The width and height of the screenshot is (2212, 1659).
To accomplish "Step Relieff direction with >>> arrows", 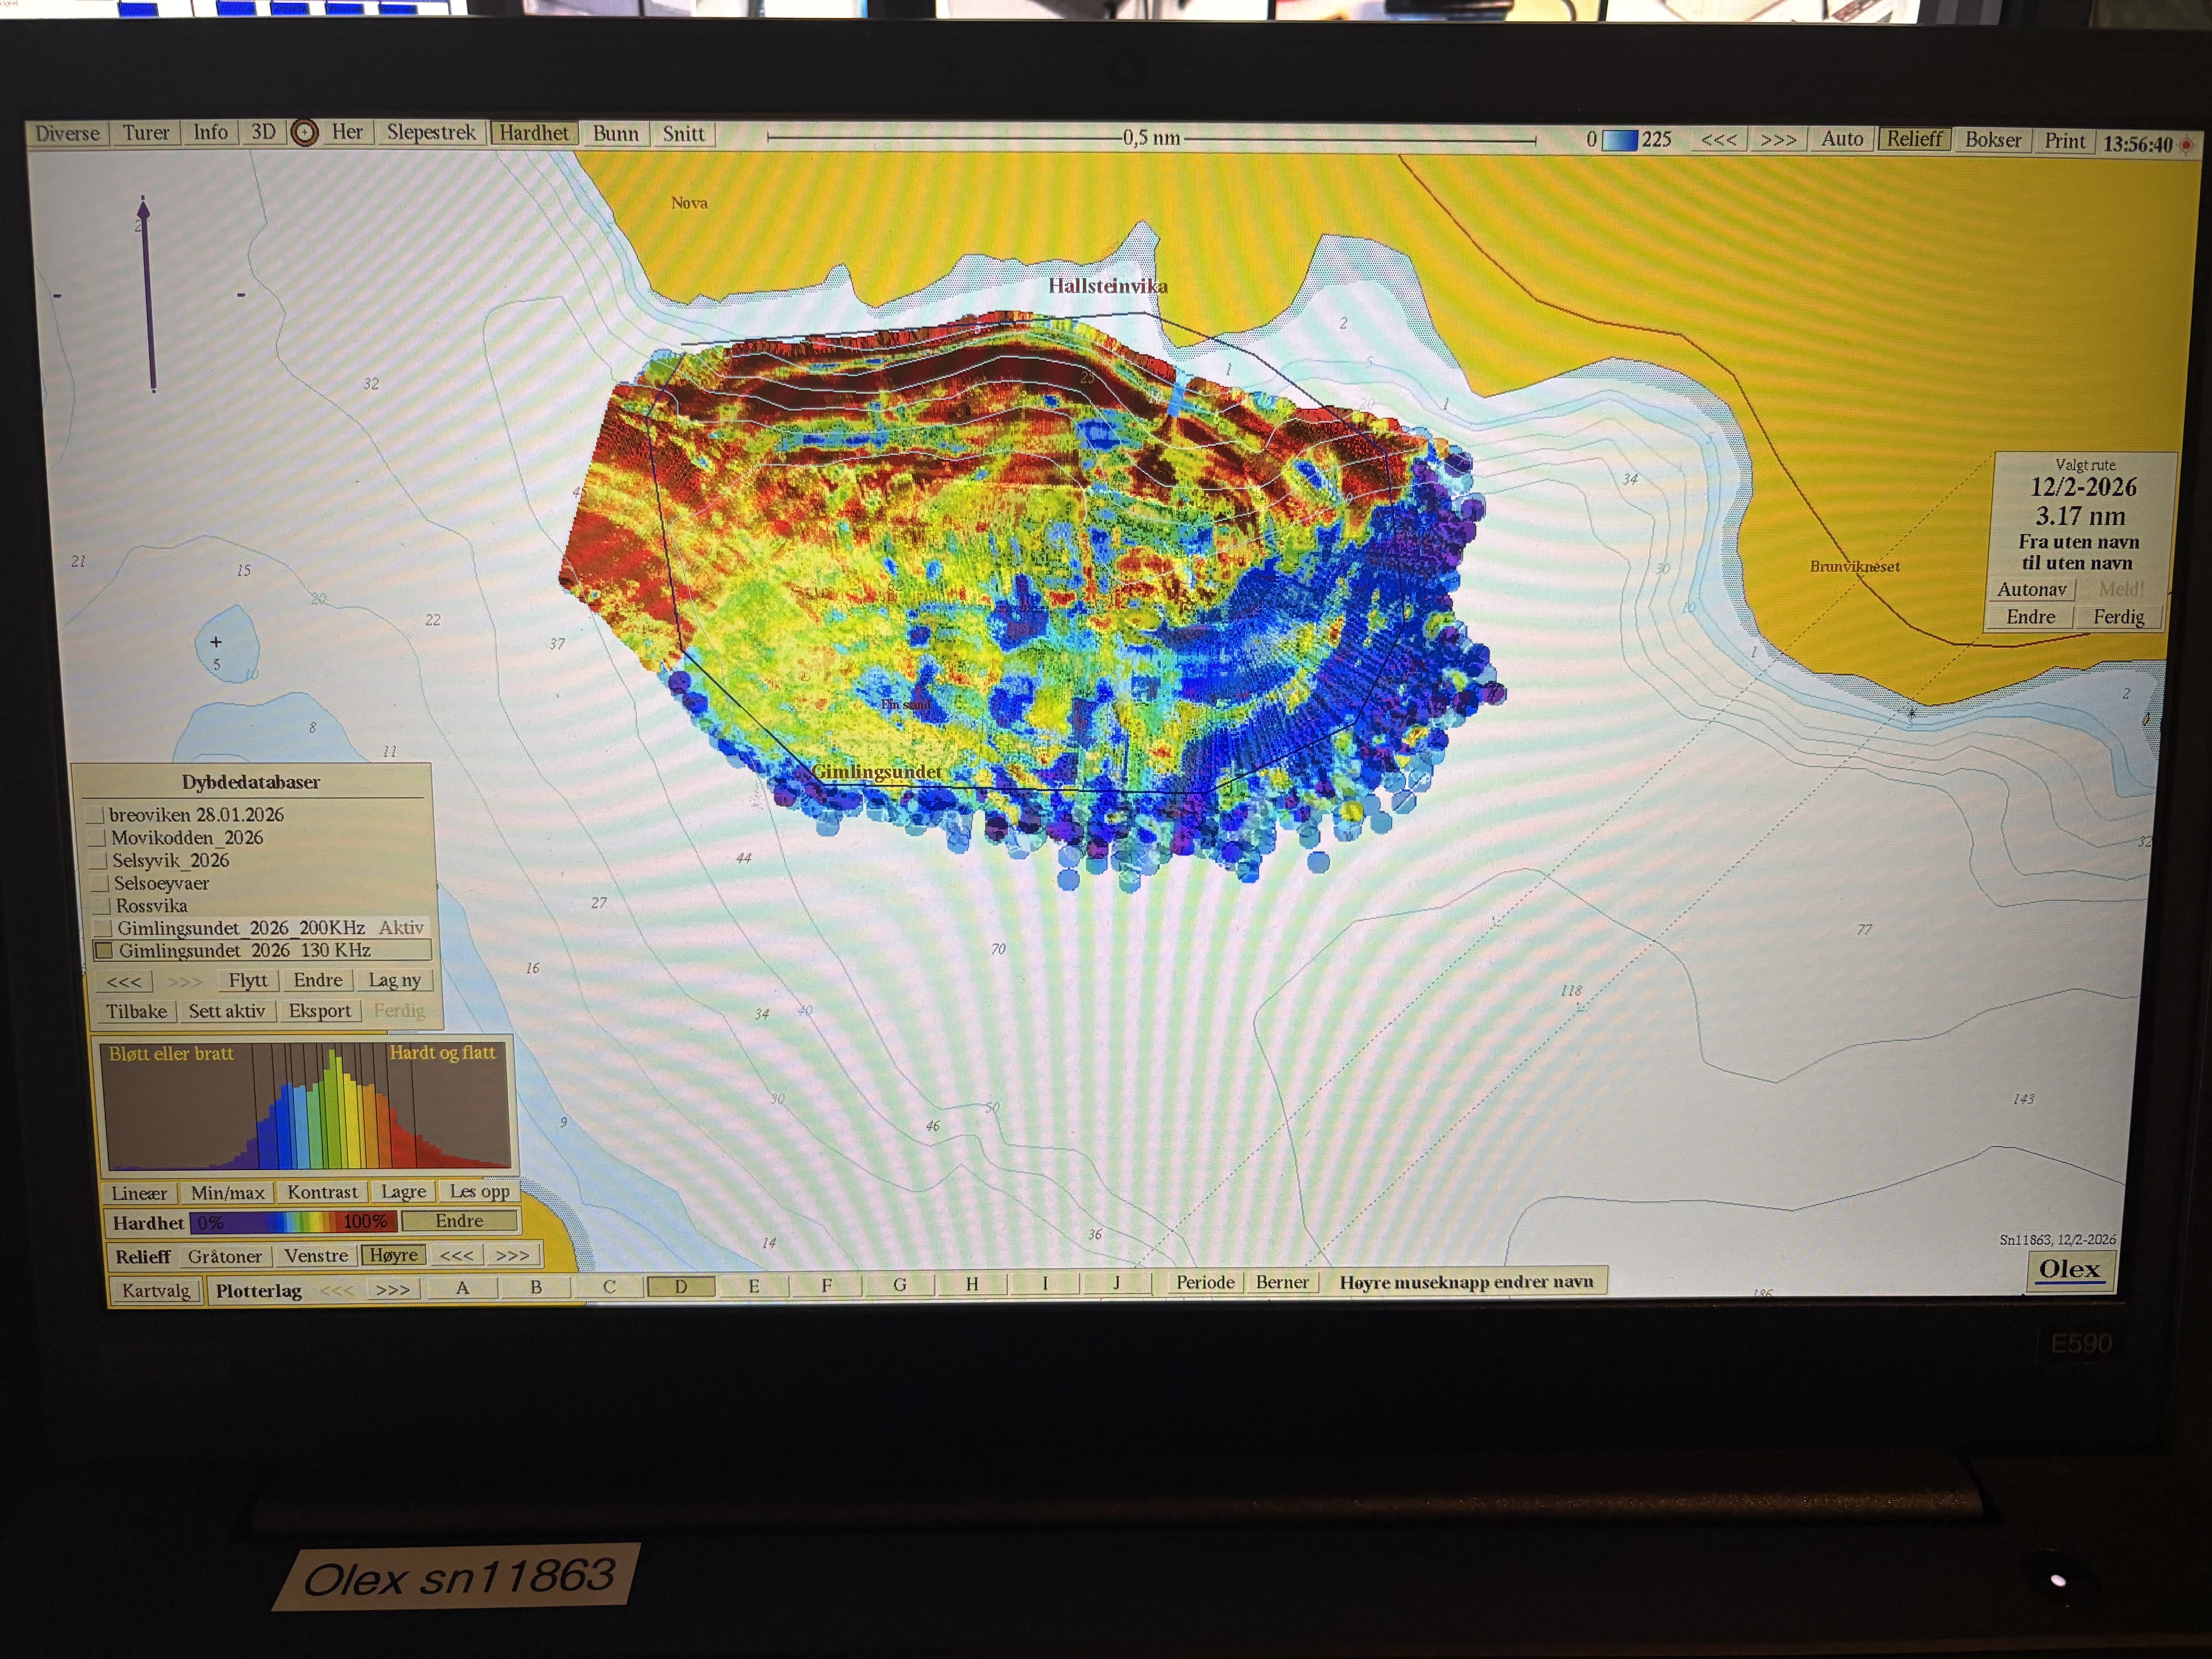I will coord(513,1255).
